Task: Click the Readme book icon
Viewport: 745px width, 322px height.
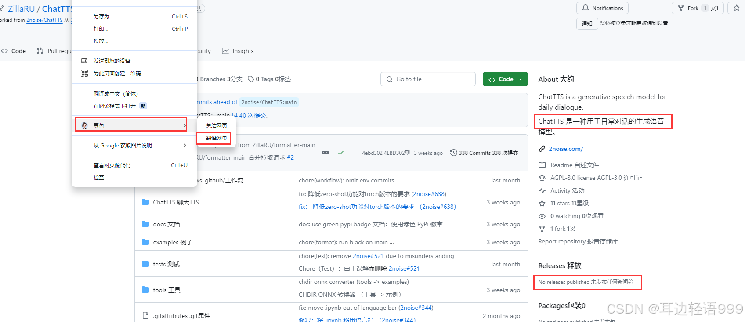Action: pyautogui.click(x=542, y=165)
